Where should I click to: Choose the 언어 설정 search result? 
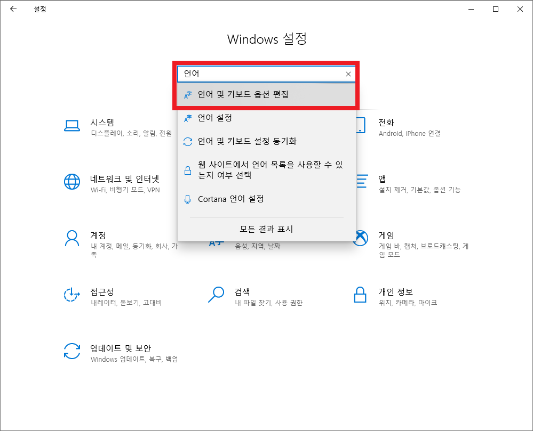pos(267,118)
